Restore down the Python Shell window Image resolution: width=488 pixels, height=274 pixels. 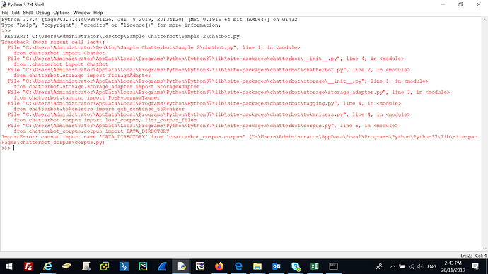[460, 4]
